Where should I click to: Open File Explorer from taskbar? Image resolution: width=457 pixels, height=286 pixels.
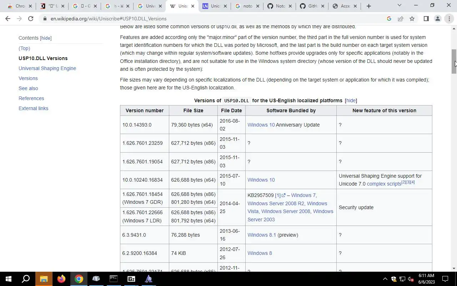click(x=44, y=279)
